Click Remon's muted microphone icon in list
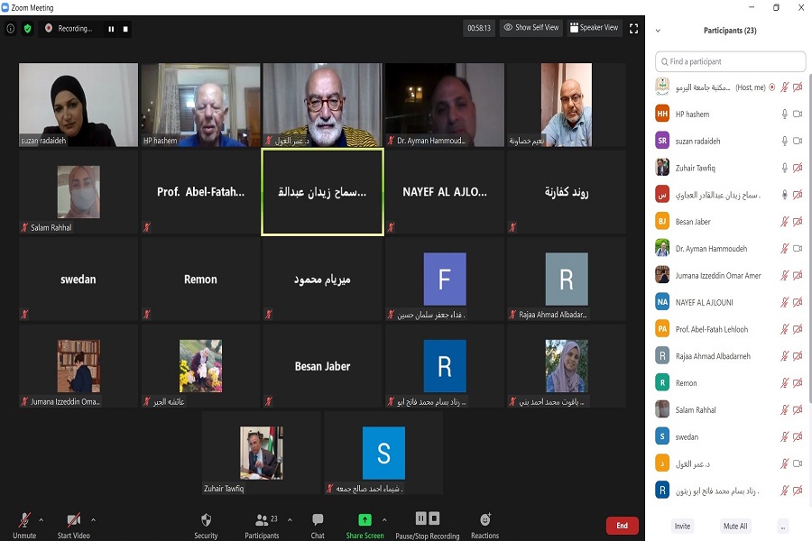Screen dimensions: 812x541 [x=785, y=383]
